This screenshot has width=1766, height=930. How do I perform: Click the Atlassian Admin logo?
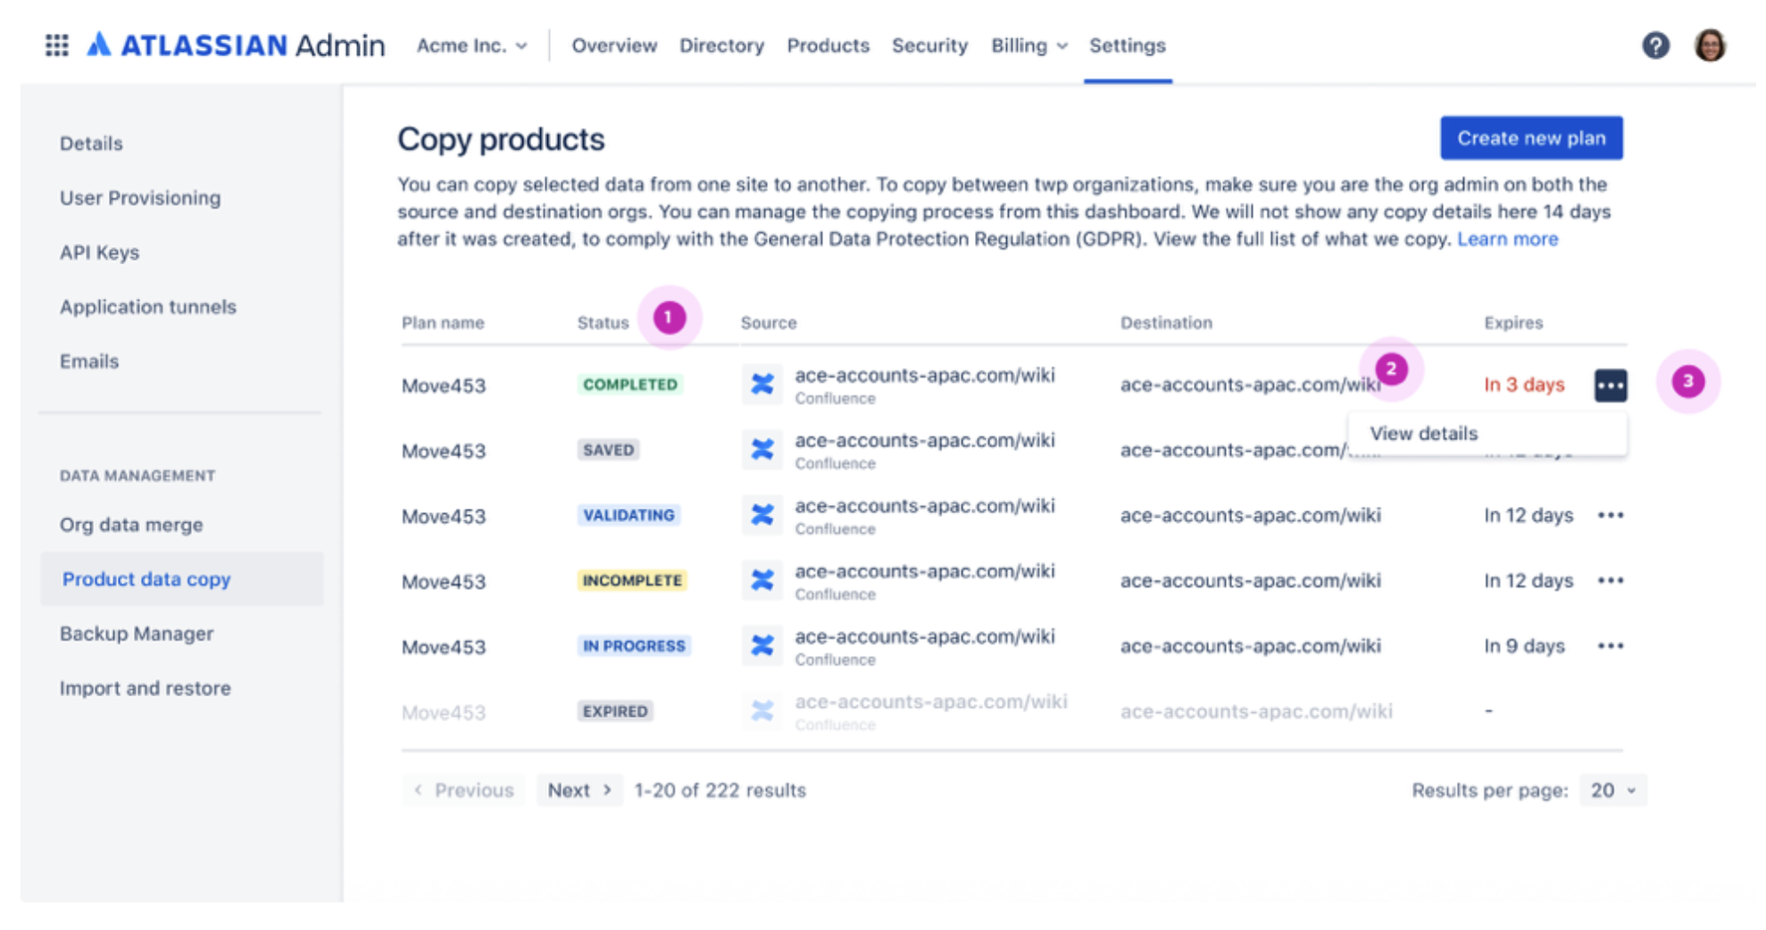(236, 45)
